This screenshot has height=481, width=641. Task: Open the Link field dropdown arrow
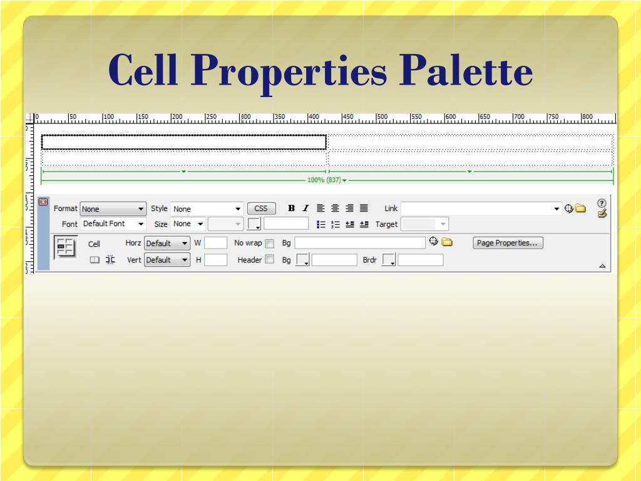[556, 209]
